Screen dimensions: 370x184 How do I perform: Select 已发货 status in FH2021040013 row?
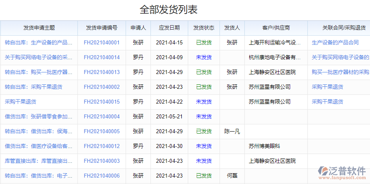click(204, 72)
